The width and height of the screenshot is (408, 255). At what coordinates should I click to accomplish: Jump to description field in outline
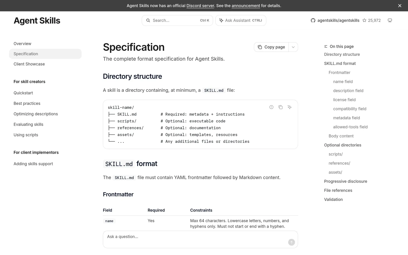[348, 91]
